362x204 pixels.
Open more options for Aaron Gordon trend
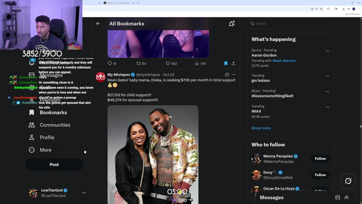tap(327, 51)
